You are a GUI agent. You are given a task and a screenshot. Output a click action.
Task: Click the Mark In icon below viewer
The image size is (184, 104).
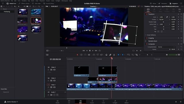[137, 51]
